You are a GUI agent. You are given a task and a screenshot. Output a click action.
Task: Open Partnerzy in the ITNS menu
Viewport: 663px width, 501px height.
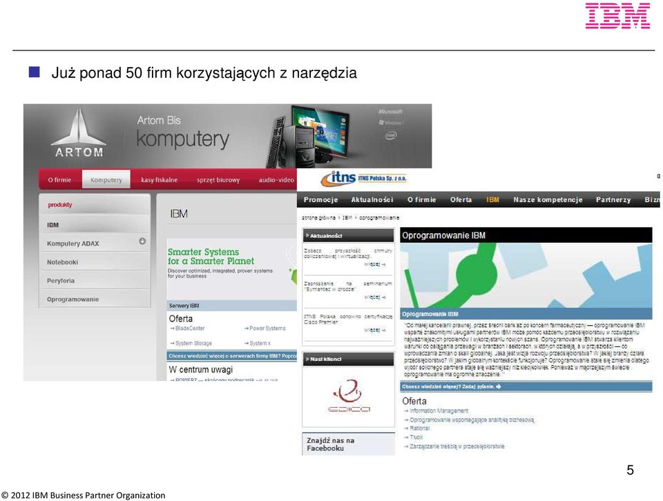point(613,200)
